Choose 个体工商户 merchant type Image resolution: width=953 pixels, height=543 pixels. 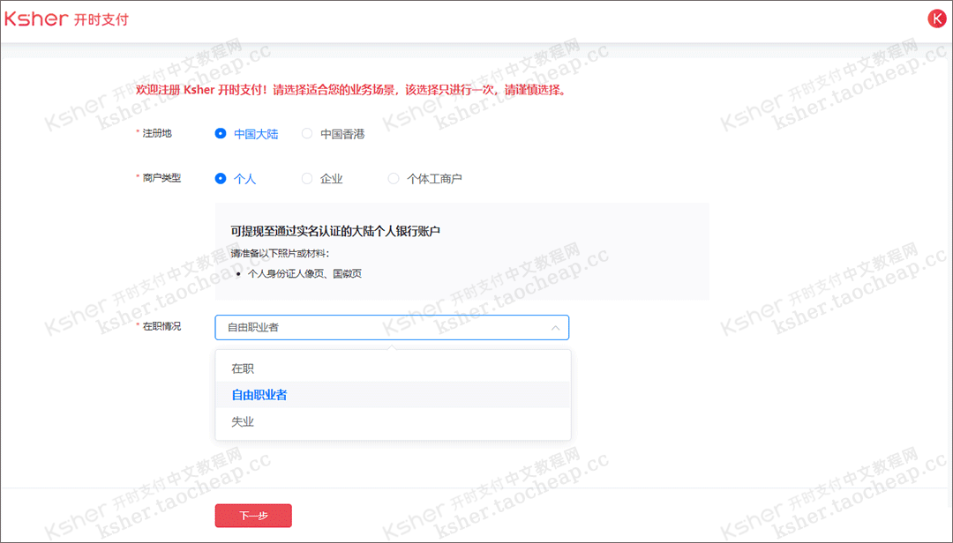pyautogui.click(x=424, y=179)
